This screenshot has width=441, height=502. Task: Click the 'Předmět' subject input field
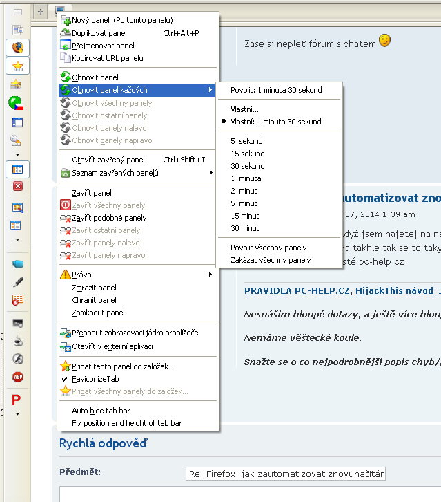point(286,474)
